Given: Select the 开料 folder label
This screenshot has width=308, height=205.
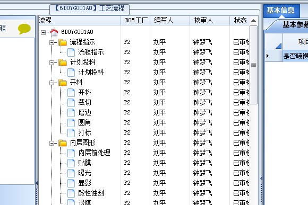Looking at the screenshot, I should coord(76,82).
